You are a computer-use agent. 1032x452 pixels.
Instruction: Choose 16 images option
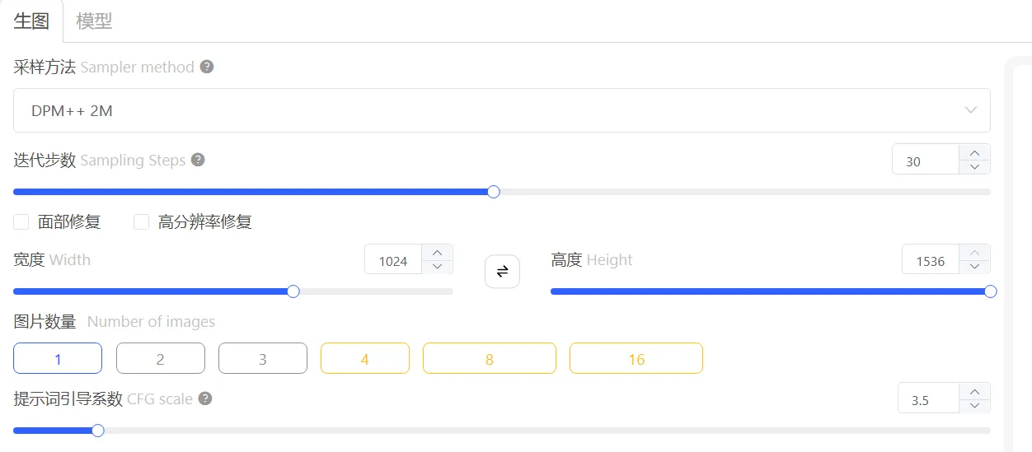click(x=636, y=359)
